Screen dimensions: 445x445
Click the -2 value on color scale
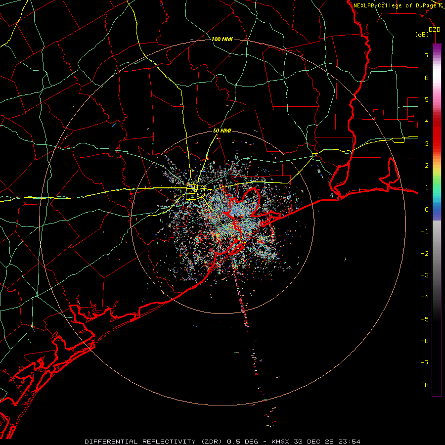point(425,254)
